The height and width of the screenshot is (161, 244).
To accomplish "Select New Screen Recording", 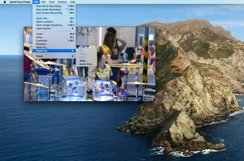I will (x=49, y=13).
